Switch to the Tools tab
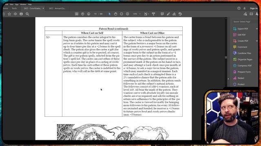The height and width of the screenshot is (146, 261). pyautogui.click(x=14, y=8)
